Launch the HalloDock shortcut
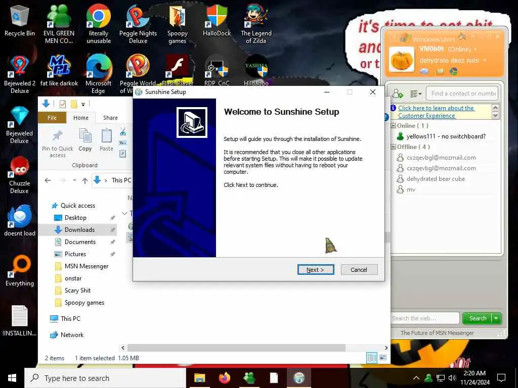 [217, 20]
